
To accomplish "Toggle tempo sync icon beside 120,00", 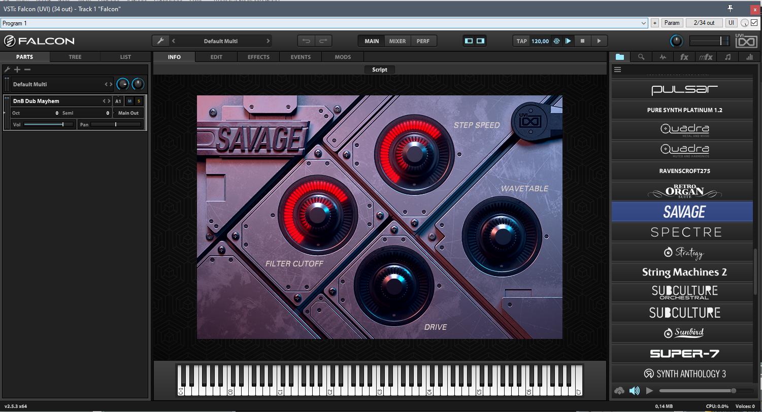I will point(556,41).
